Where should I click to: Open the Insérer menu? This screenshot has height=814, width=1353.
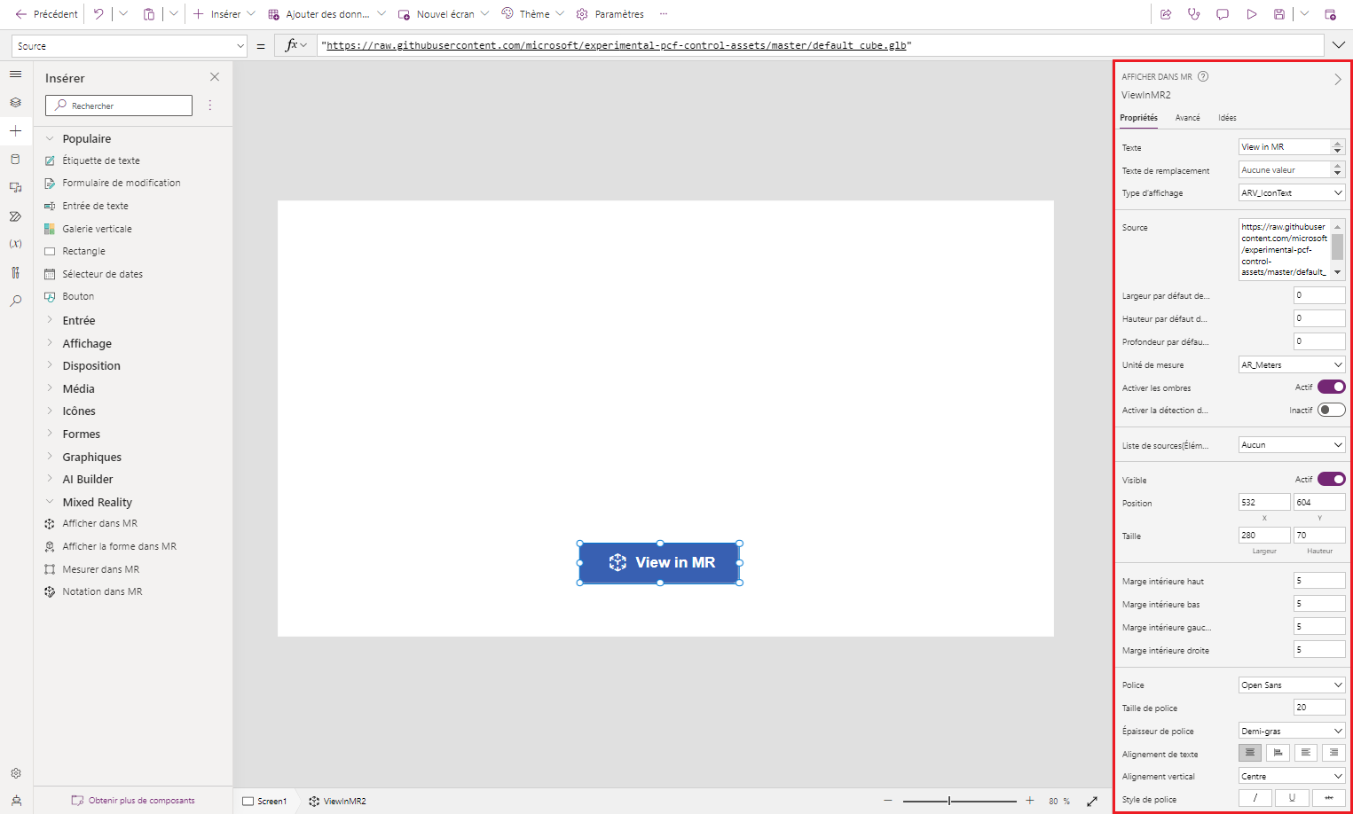(x=224, y=14)
